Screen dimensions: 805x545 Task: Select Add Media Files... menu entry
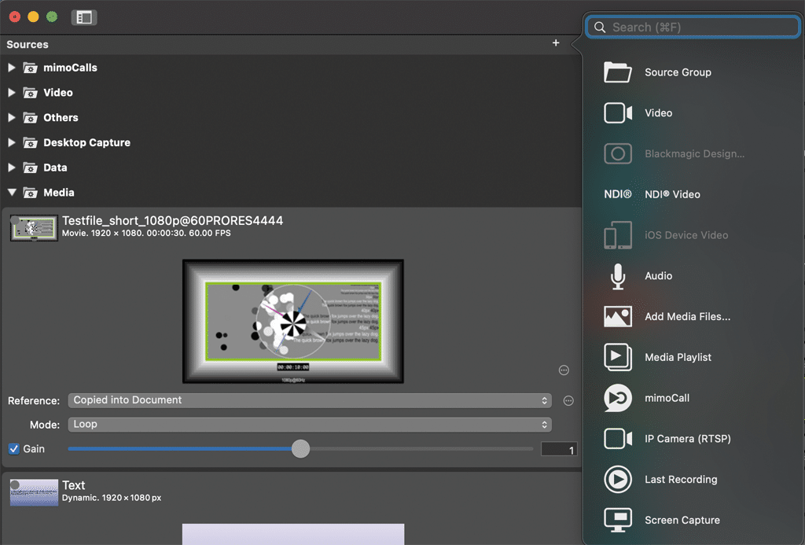(x=687, y=317)
